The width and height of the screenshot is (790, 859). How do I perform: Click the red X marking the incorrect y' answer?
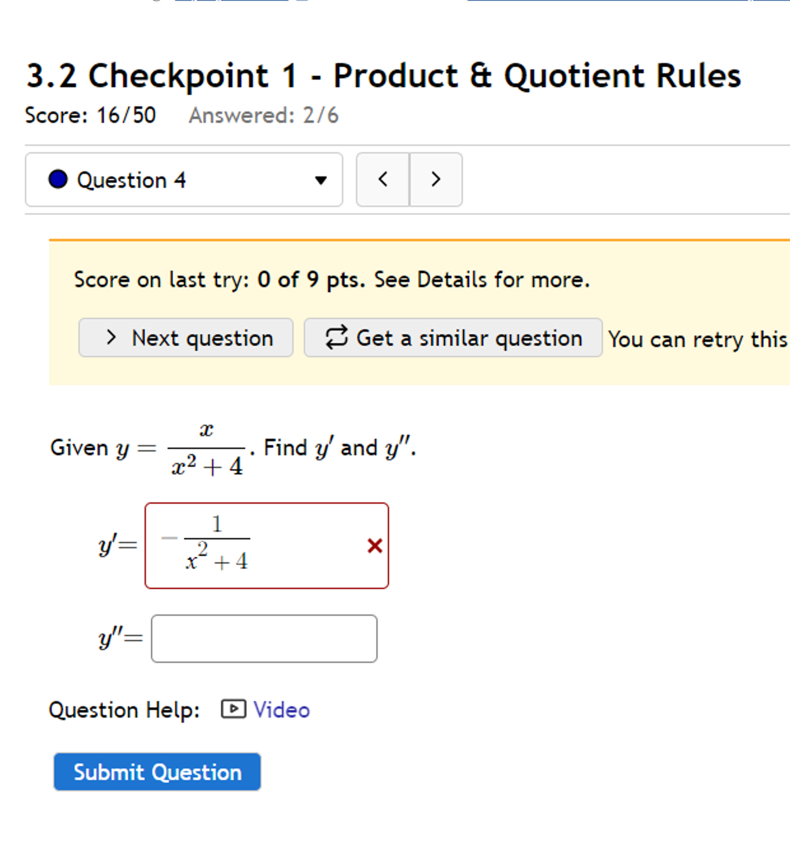pos(374,546)
